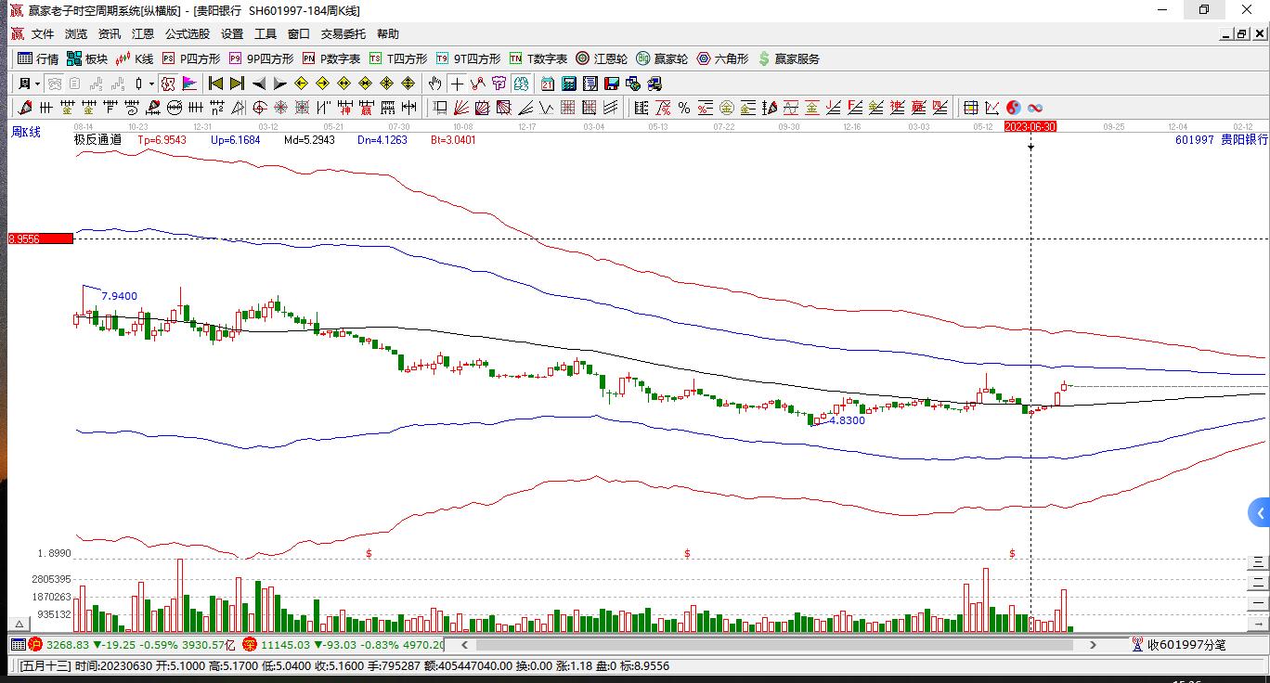Click the horizontal chart scrollbar track
The image size is (1270, 683).
pyautogui.click(x=780, y=645)
